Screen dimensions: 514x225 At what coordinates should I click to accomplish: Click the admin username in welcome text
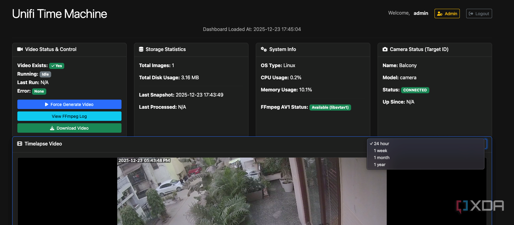coord(421,13)
